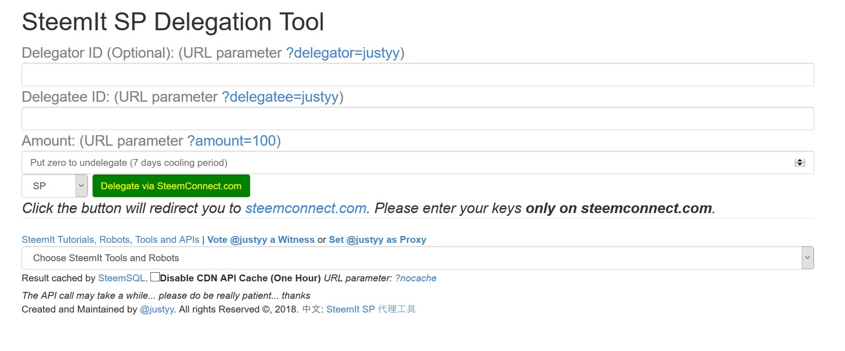Open the Chinese SteemIt SP 代理工具 link
The width and height of the screenshot is (845, 351).
pos(371,309)
